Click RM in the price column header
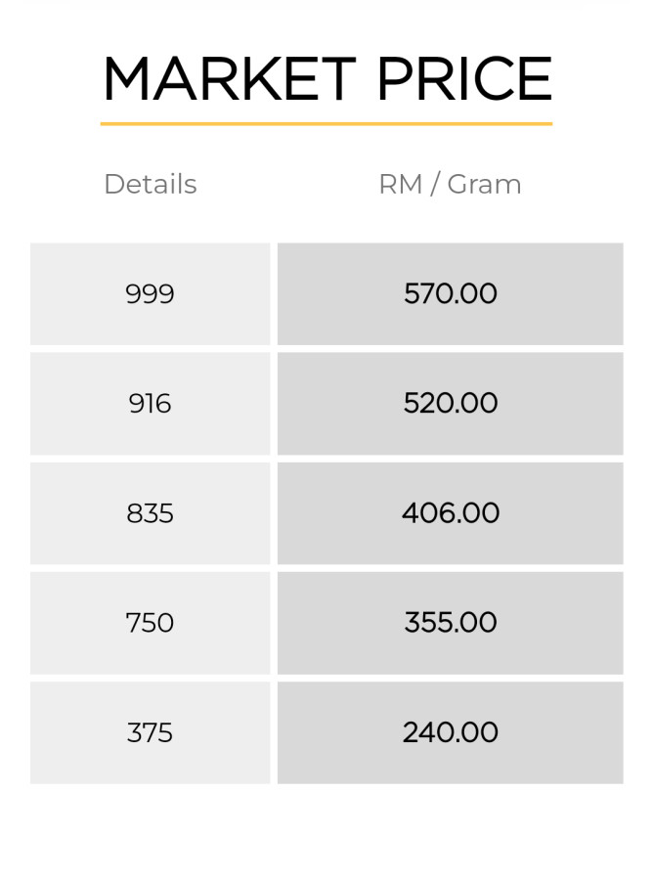 (400, 184)
